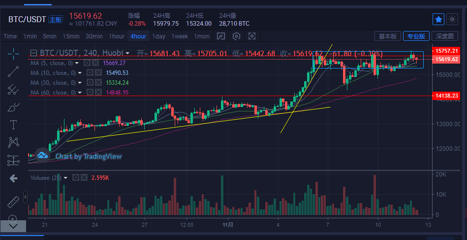Open the indicators chart icon in toolbar
The width and height of the screenshot is (467, 240).
tap(221, 36)
